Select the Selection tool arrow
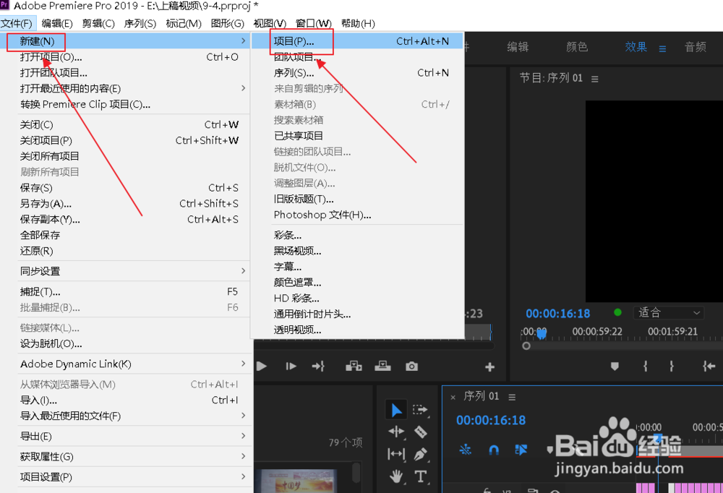Image resolution: width=723 pixels, height=493 pixels. pos(396,410)
